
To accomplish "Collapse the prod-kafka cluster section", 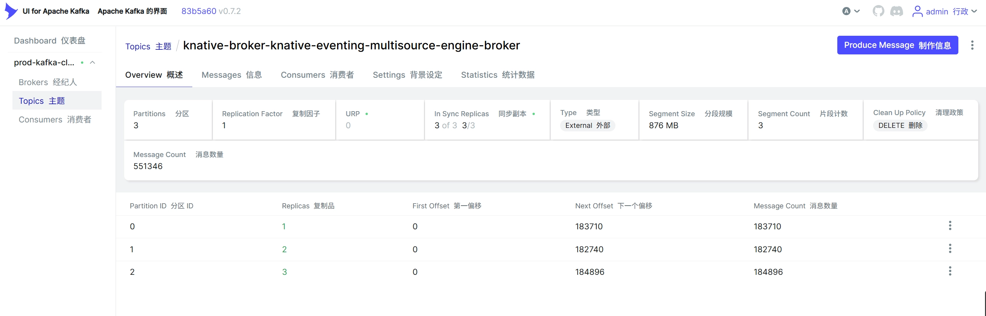I will [93, 63].
